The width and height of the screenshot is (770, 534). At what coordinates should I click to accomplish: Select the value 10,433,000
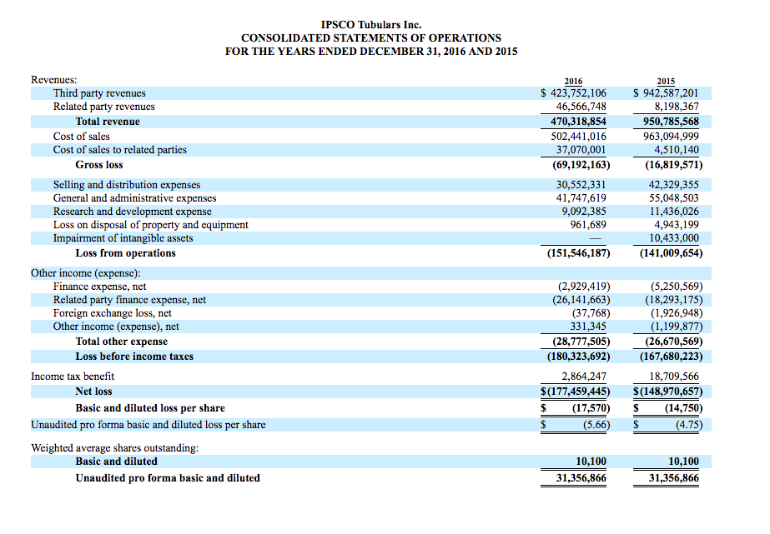pos(674,237)
